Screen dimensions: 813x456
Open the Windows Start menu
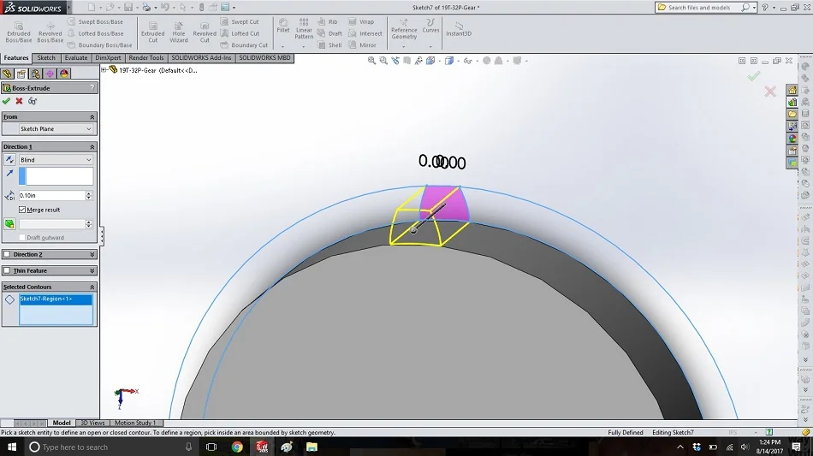[x=11, y=447]
